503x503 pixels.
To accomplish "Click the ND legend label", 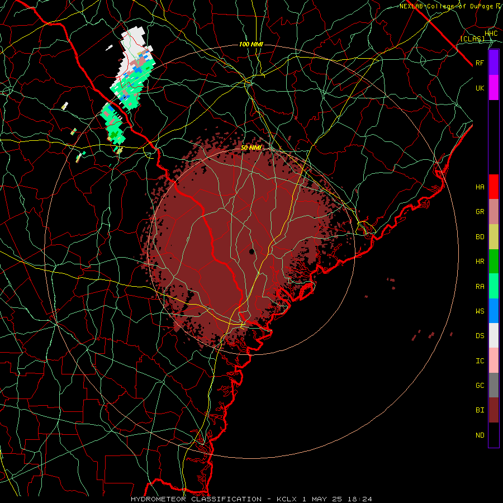I will [x=480, y=435].
